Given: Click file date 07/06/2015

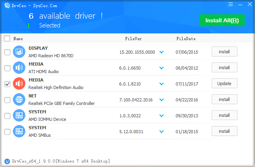Looking at the screenshot, I should point(187,52).
